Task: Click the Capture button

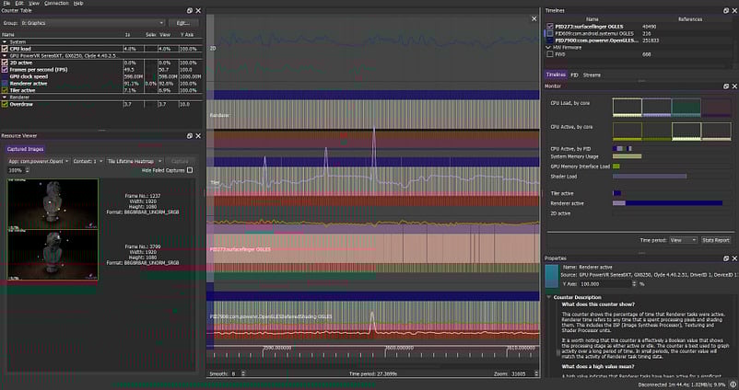Action: click(180, 161)
